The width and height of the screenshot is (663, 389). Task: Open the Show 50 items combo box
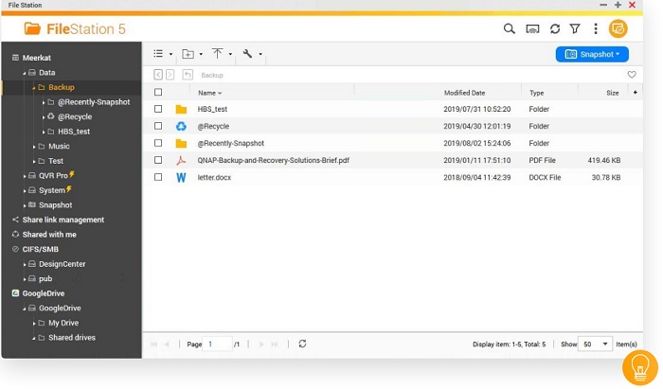(595, 345)
